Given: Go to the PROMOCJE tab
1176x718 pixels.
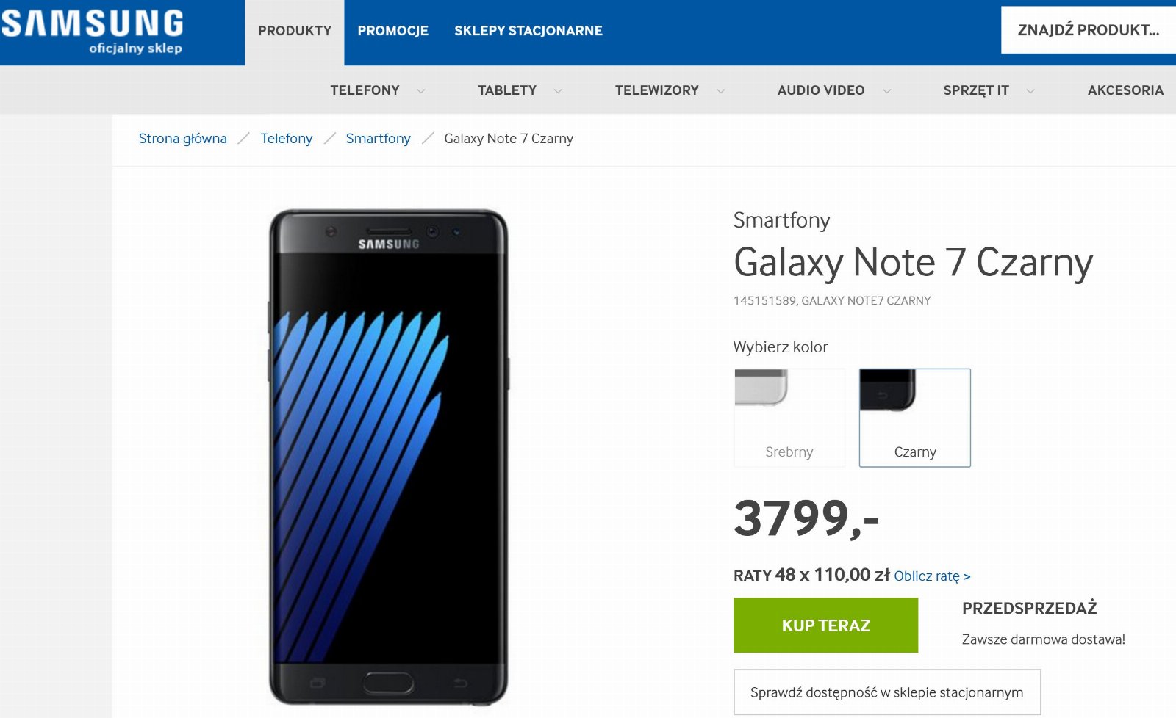Looking at the screenshot, I should [x=392, y=31].
